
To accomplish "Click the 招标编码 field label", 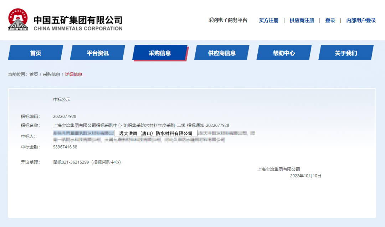I will coord(30,116).
